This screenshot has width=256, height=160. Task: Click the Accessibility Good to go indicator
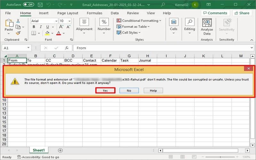(x=38, y=157)
